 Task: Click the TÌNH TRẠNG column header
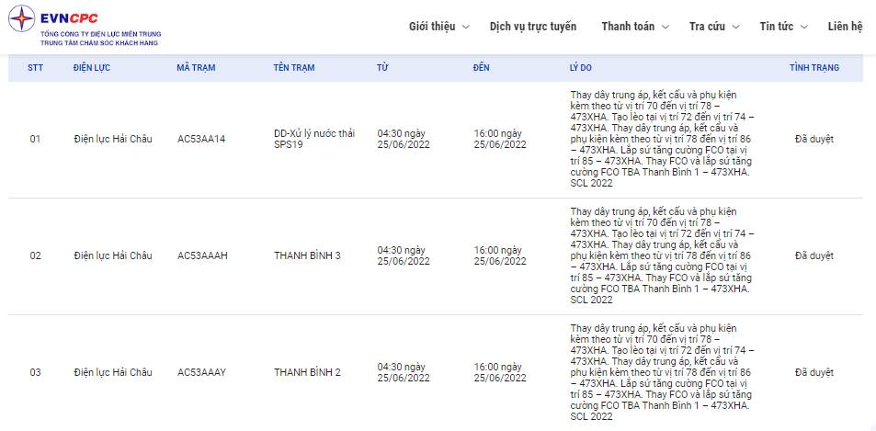coord(814,68)
